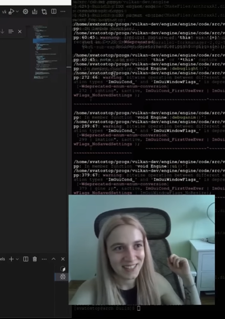Open the editor toolbar's three-dot menu

[x=63, y=11]
